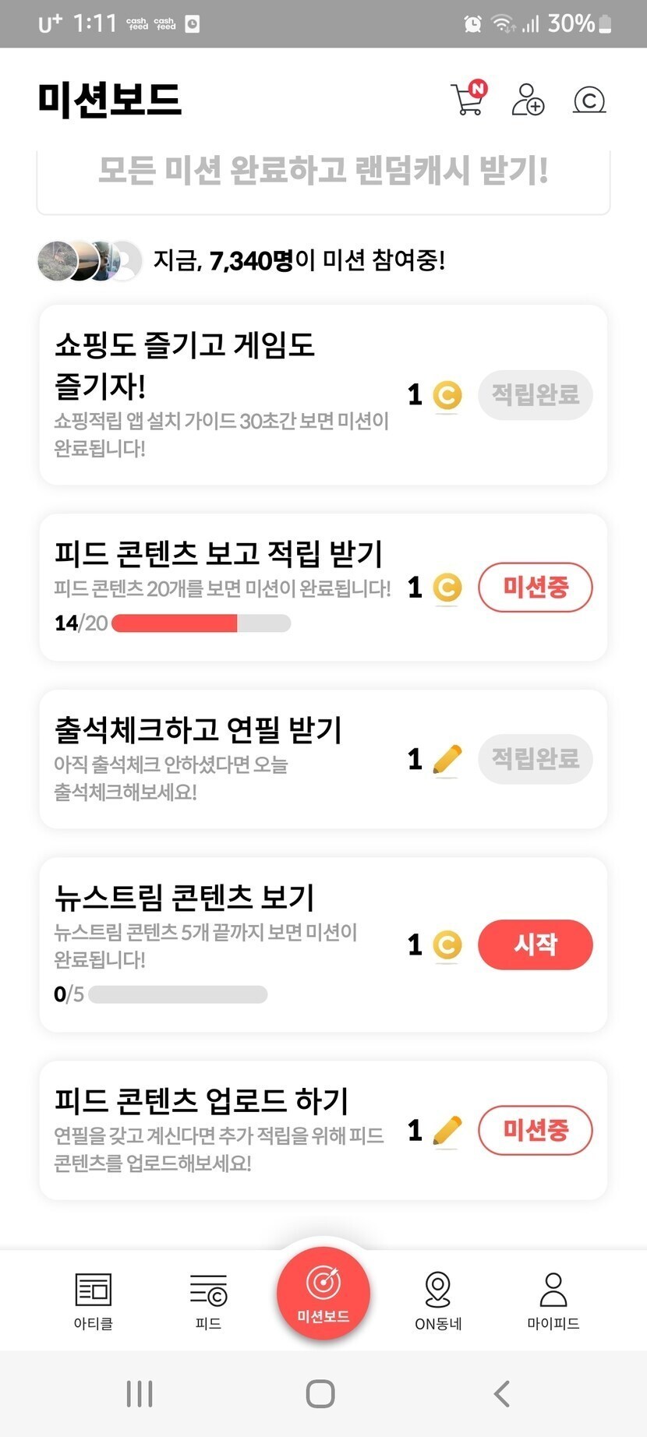
Task: Click the 14/20 feed progress bar
Action: [201, 623]
